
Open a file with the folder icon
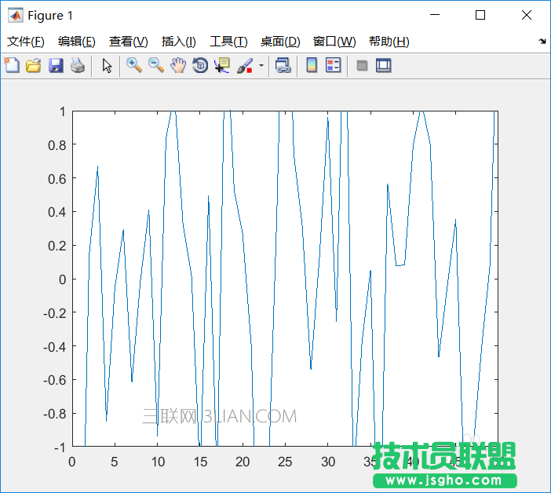click(34, 65)
